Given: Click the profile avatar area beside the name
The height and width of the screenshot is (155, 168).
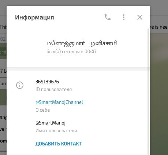Looking at the screenshot, I should pyautogui.click(x=30, y=47).
